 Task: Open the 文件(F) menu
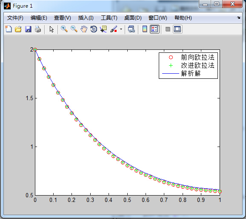click(15, 18)
